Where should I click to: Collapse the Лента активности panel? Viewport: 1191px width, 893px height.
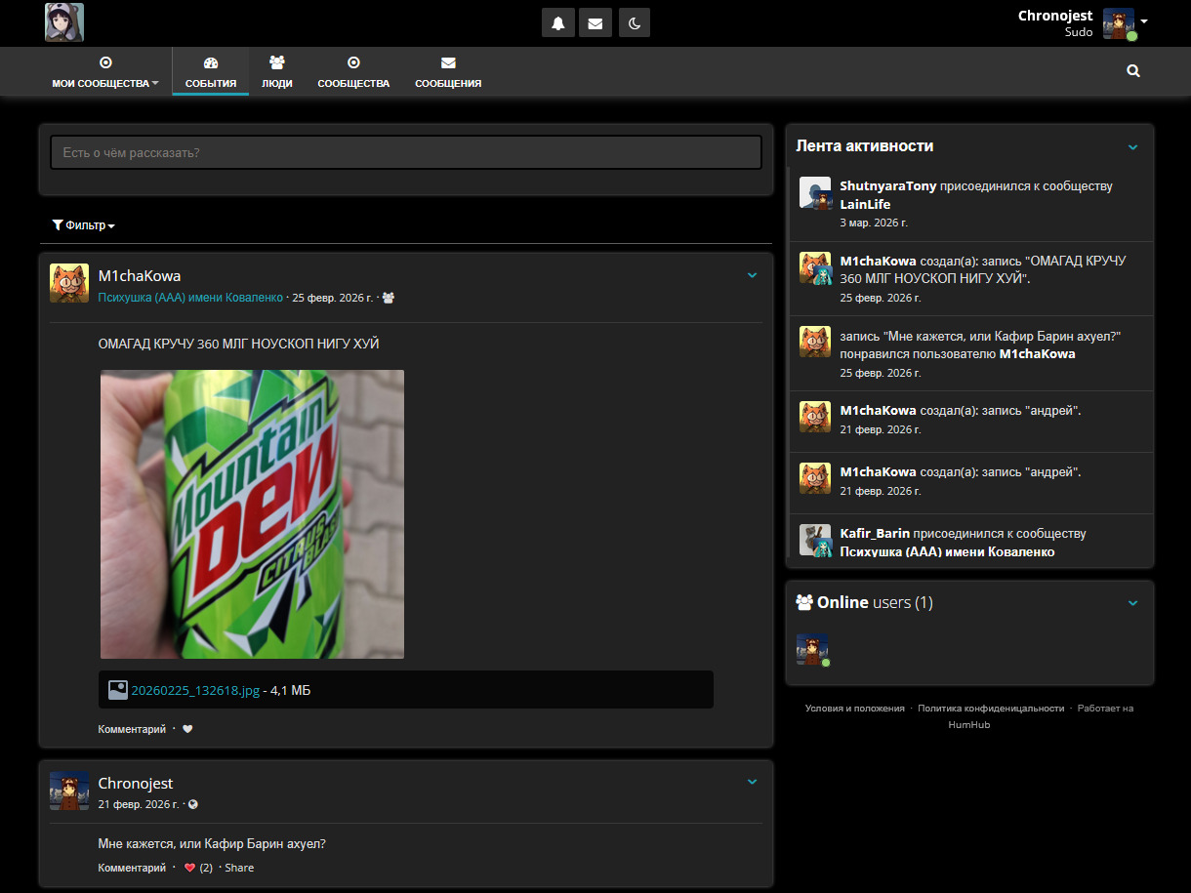tap(1132, 147)
